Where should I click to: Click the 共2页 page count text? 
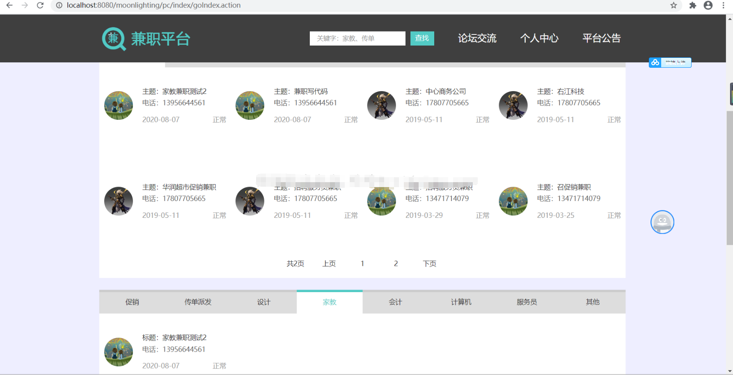[x=295, y=263]
